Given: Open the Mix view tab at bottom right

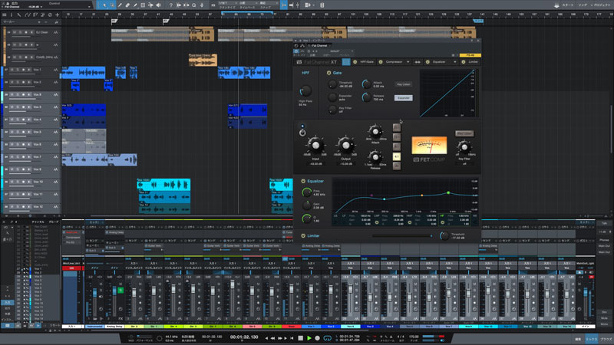Looking at the screenshot, I should 591,339.
